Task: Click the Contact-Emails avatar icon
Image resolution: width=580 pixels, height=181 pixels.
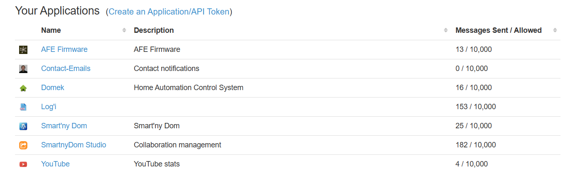Action: [x=23, y=69]
